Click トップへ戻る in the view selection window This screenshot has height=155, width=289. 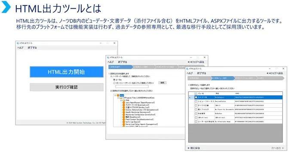click(x=275, y=73)
